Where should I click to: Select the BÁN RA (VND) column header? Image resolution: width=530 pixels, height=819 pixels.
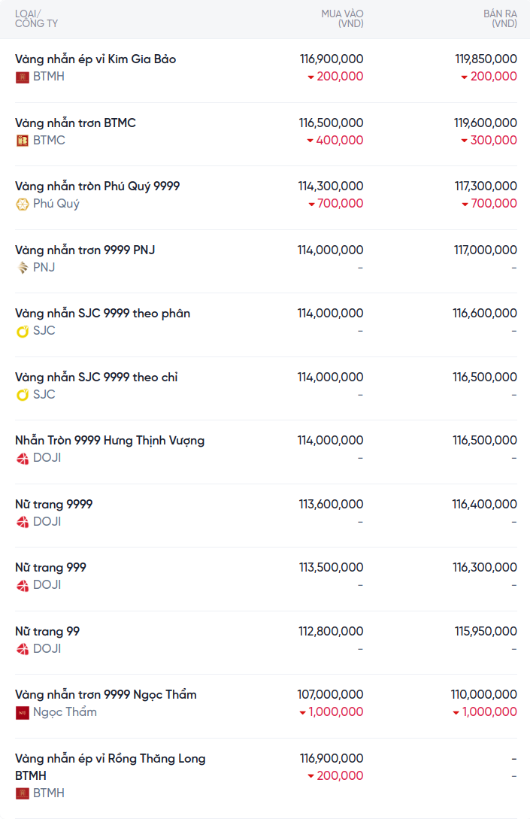point(500,19)
